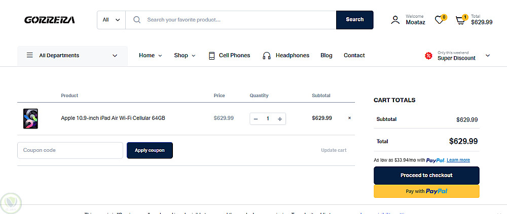Click the Pay with PayPal button
507x214 pixels.
click(426, 191)
